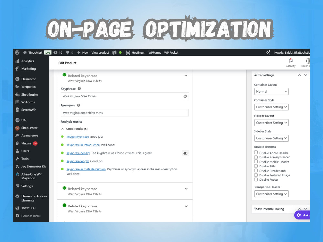This screenshot has width=323, height=242.
Task: Click the updates icon showing 19
Action: click(56, 53)
